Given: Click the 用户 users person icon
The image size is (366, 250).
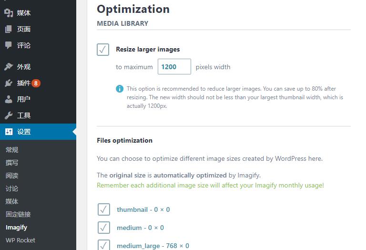Looking at the screenshot, I should 9,99.
